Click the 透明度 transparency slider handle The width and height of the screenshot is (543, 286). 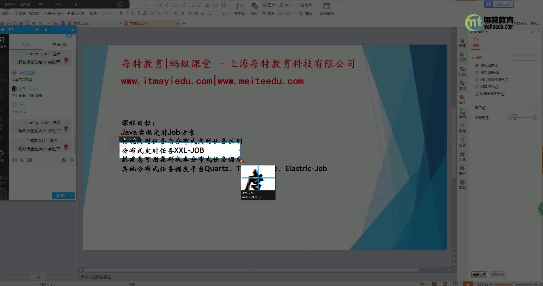[515, 118]
